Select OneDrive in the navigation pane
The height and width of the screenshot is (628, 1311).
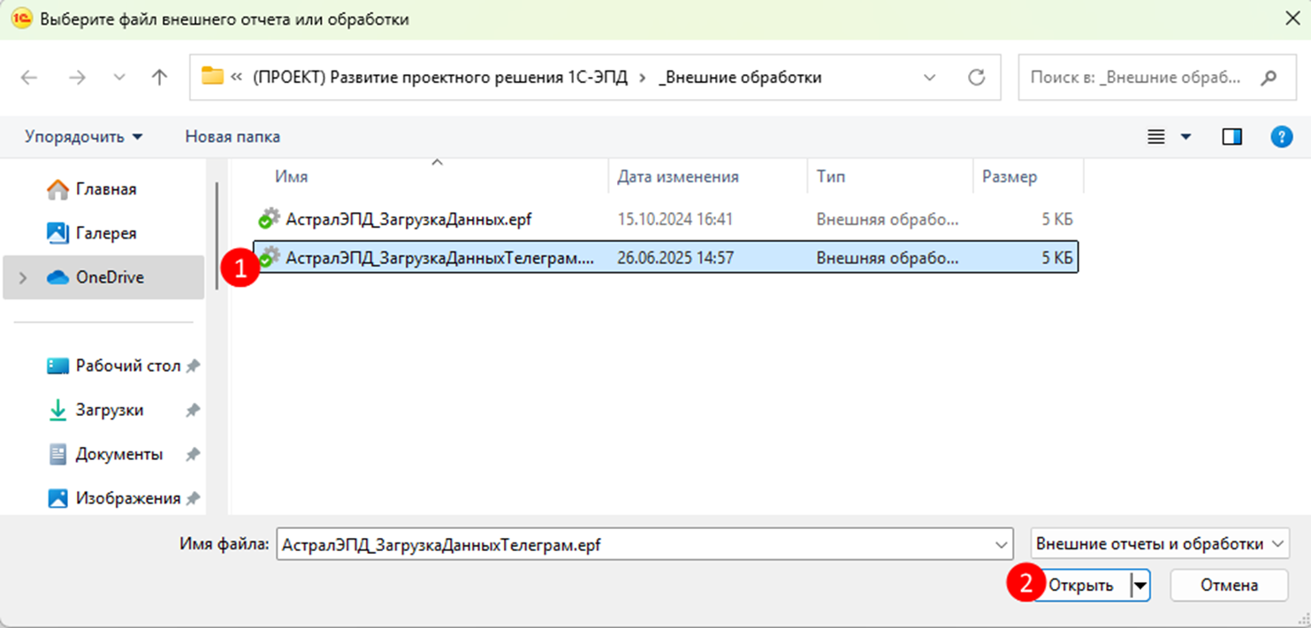click(x=103, y=277)
